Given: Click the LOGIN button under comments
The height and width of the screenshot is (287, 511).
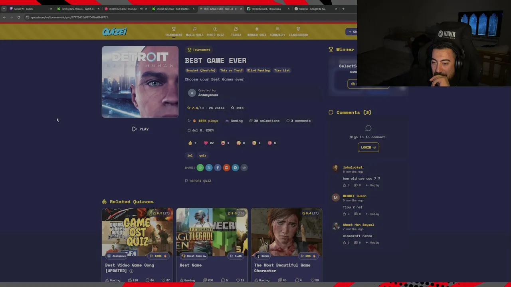Looking at the screenshot, I should click(x=368, y=147).
